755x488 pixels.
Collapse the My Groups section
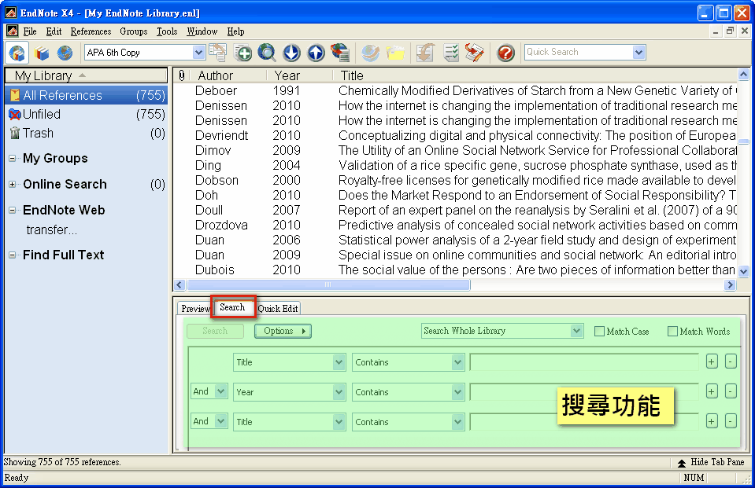click(12, 158)
